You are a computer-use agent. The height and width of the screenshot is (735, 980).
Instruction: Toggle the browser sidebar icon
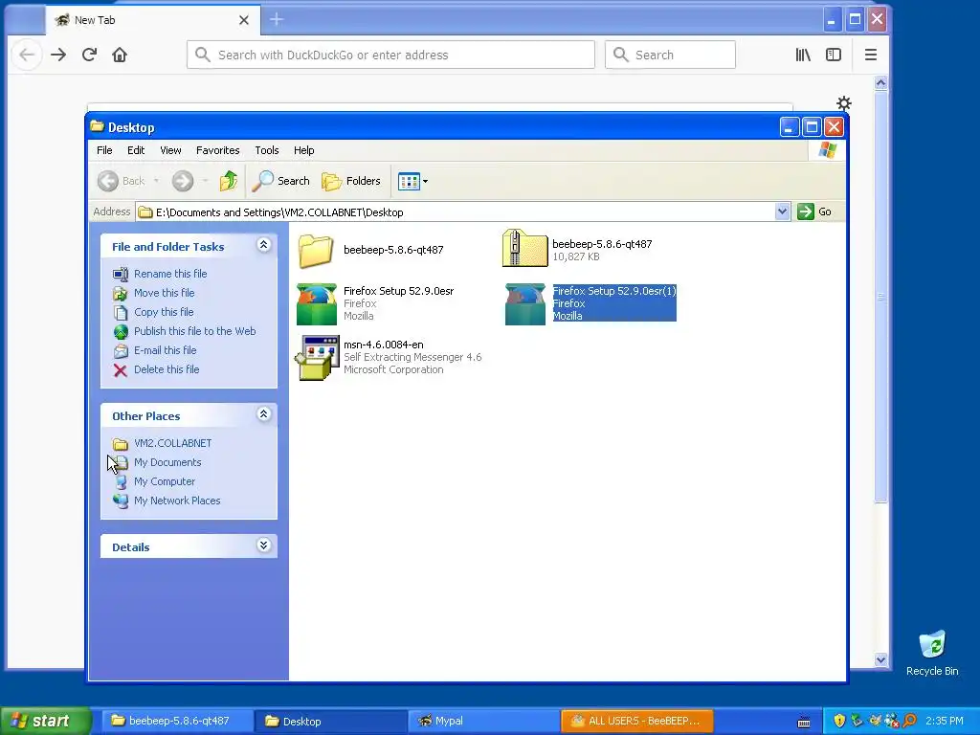coord(834,55)
